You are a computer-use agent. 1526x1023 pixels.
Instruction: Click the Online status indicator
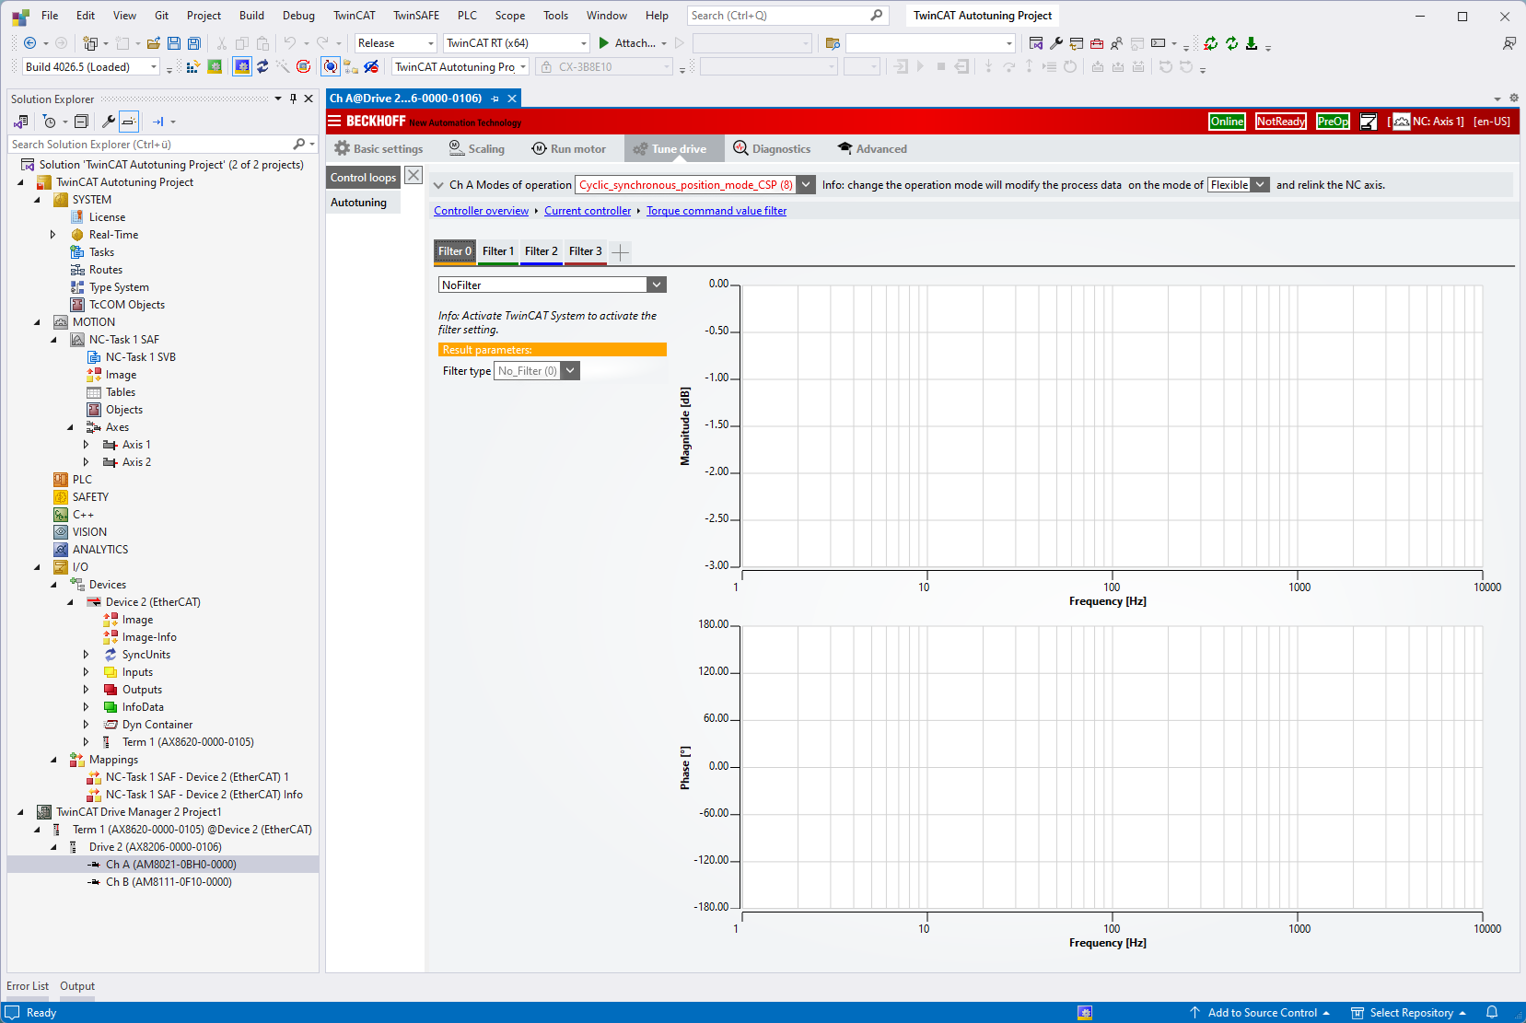click(1227, 122)
